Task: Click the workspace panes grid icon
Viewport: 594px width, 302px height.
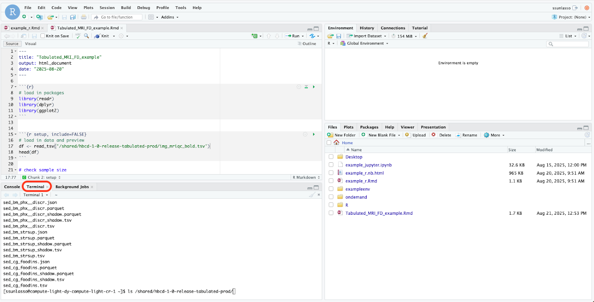Action: coord(151,17)
